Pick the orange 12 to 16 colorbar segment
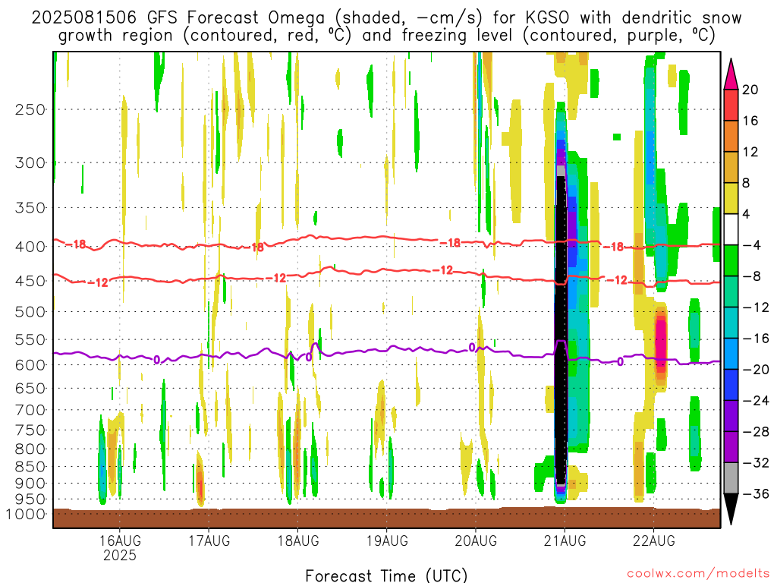The width and height of the screenshot is (777, 583). [x=731, y=136]
